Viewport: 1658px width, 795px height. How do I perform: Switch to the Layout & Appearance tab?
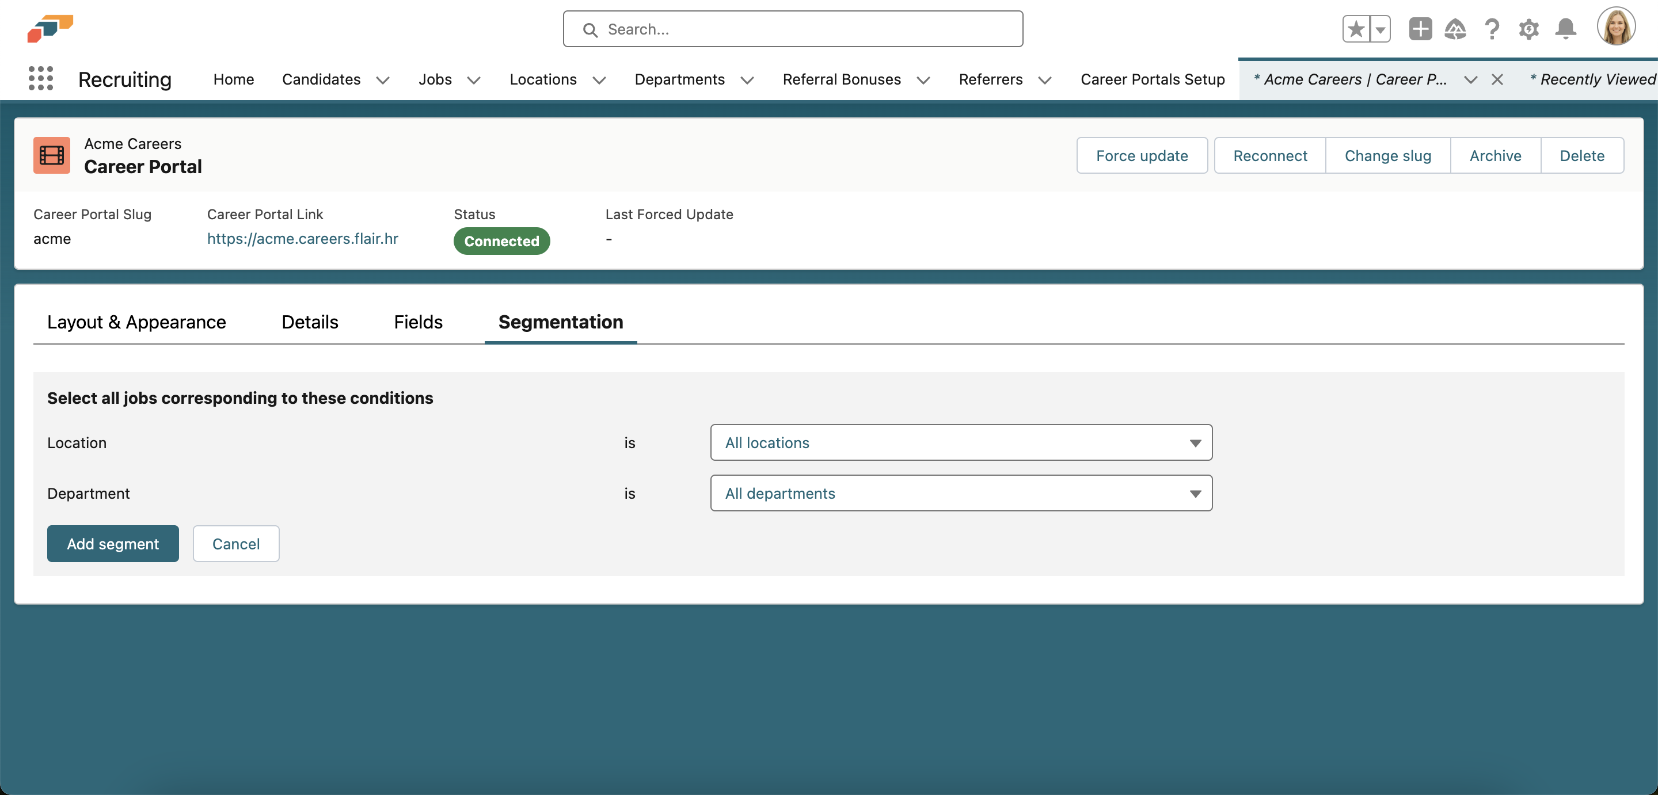136,322
